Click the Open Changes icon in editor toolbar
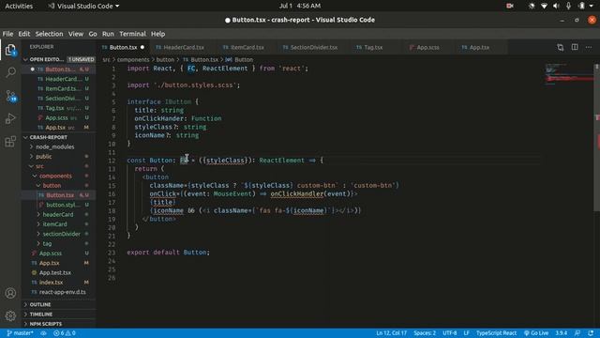This screenshot has height=338, width=600. click(560, 47)
